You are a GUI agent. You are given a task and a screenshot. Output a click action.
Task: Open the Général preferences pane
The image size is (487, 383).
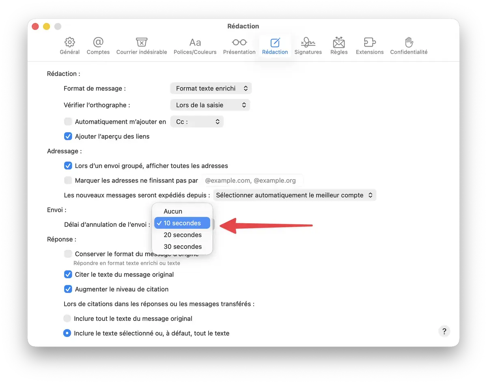tap(69, 45)
